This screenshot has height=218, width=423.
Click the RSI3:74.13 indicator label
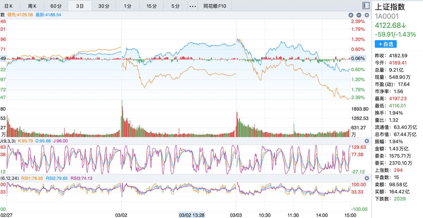(81, 178)
